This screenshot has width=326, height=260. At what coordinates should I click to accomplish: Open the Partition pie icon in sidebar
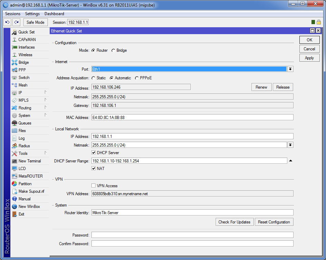(x=14, y=184)
